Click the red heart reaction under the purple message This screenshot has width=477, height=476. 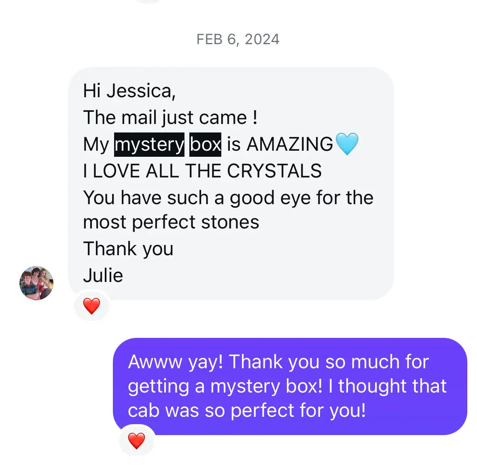136,441
